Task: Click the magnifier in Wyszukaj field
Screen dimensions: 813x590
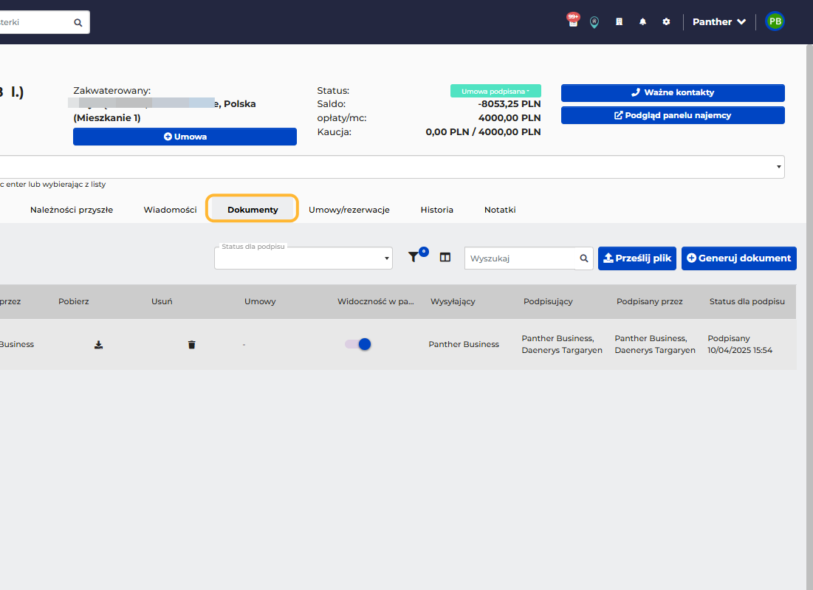Action: pyautogui.click(x=584, y=258)
